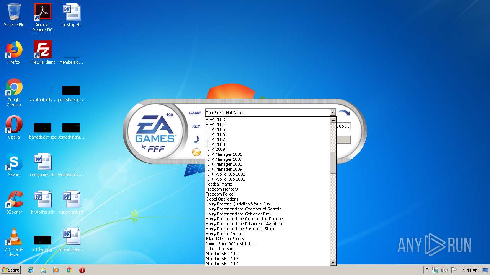Click the gray button under the key field
Image resolution: width=490 pixels, height=275 pixels.
coord(343,139)
